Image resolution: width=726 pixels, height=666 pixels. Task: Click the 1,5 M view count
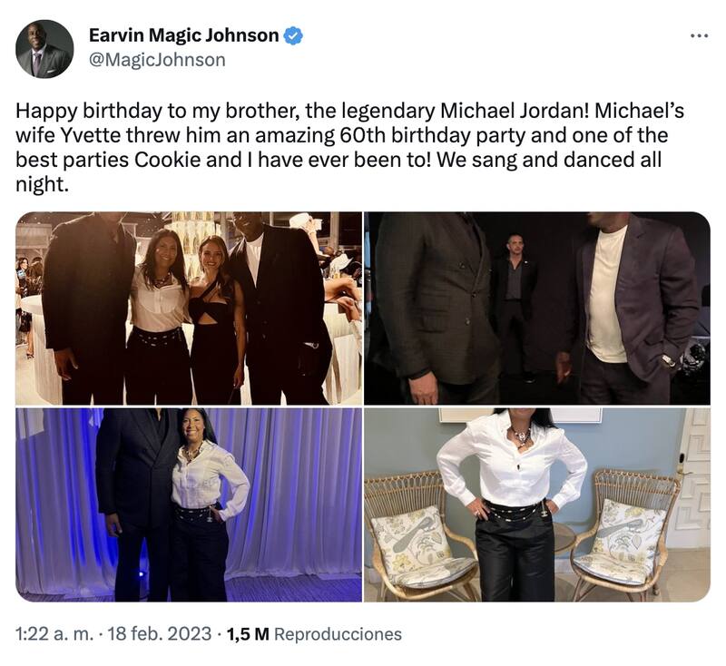coord(248,634)
